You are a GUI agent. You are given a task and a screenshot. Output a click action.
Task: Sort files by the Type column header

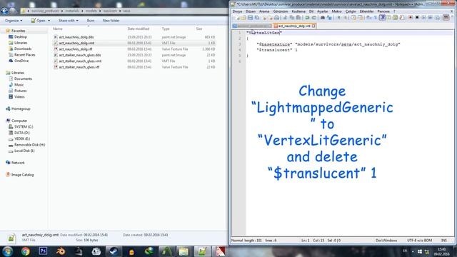166,29
